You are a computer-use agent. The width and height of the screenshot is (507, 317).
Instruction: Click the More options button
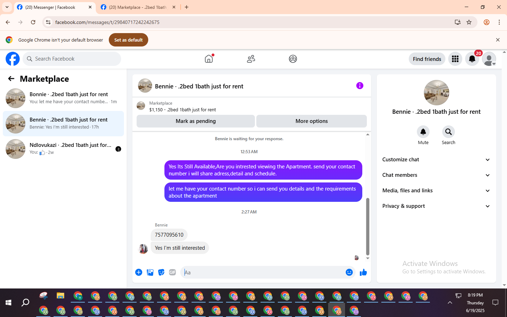pyautogui.click(x=312, y=121)
